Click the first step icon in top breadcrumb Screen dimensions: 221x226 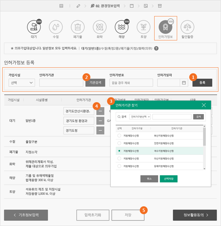pos(61,6)
